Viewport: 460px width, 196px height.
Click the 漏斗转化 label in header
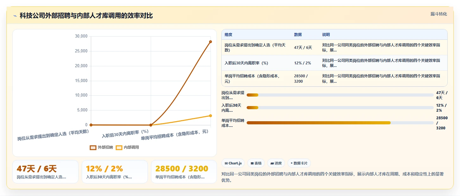[x=439, y=14]
